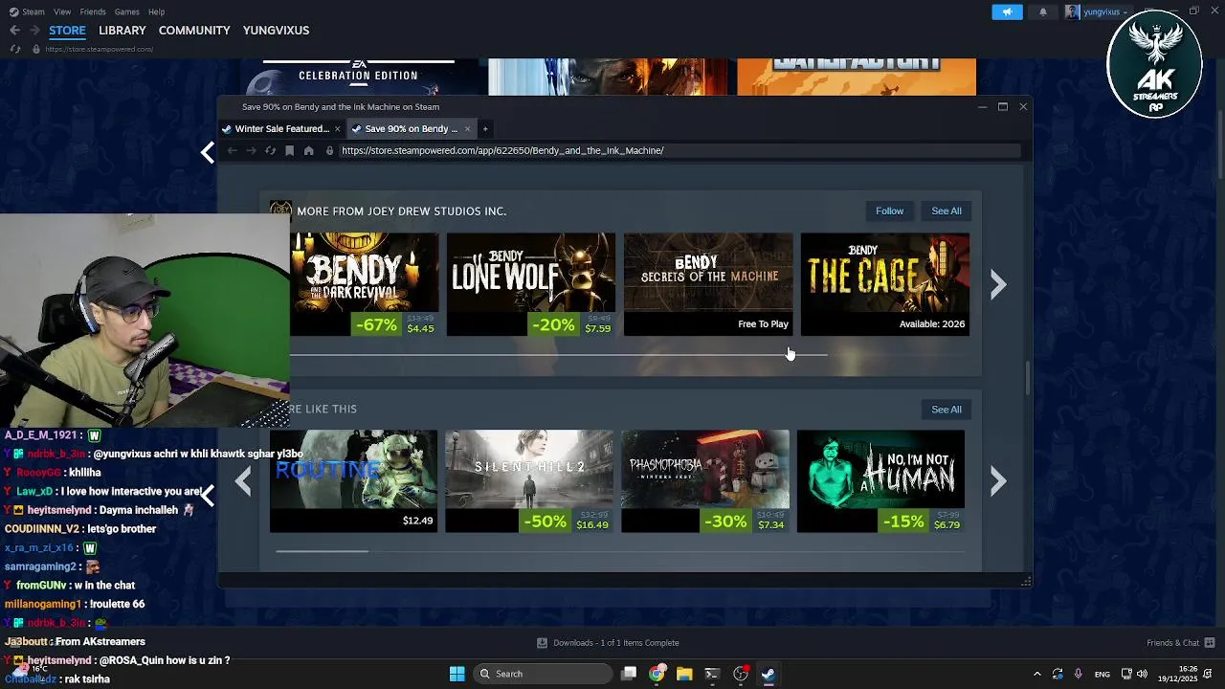Bookmark page icon in popup toolbar
This screenshot has height=689, width=1225.
tap(289, 150)
